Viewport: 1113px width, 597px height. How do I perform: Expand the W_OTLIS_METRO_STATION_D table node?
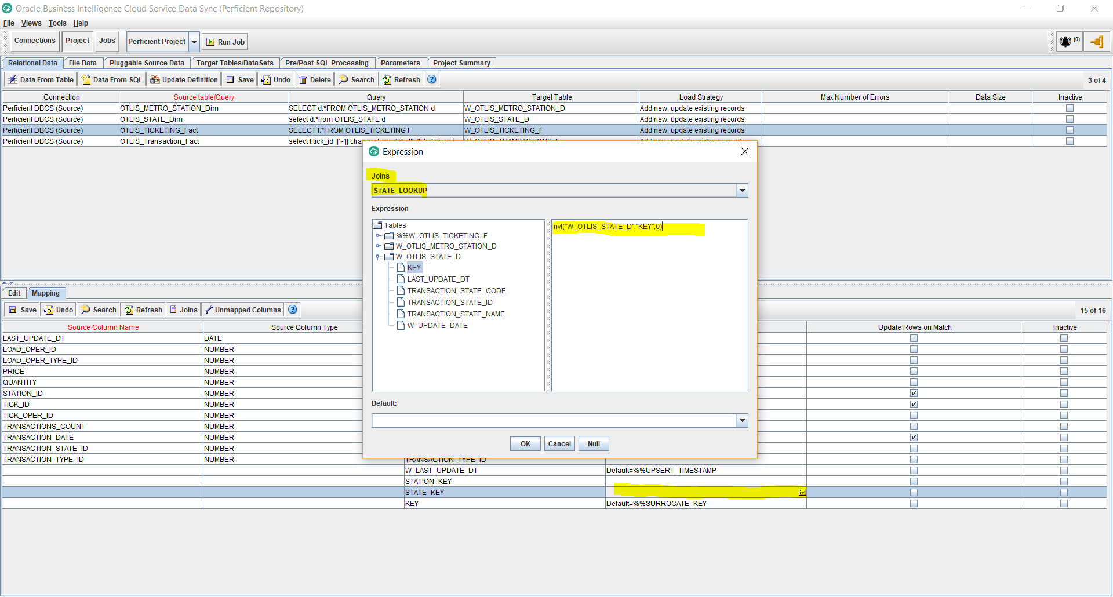click(378, 246)
